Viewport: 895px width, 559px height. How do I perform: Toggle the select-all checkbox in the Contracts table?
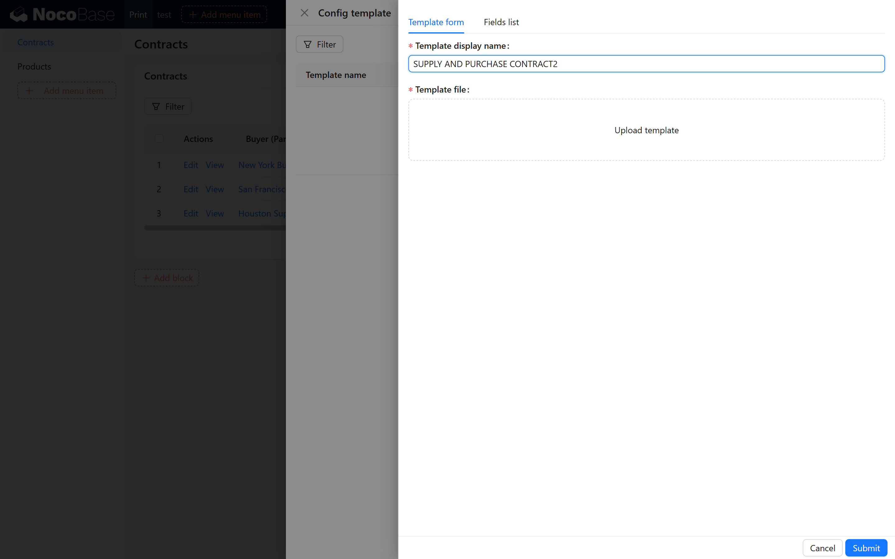pos(159,139)
